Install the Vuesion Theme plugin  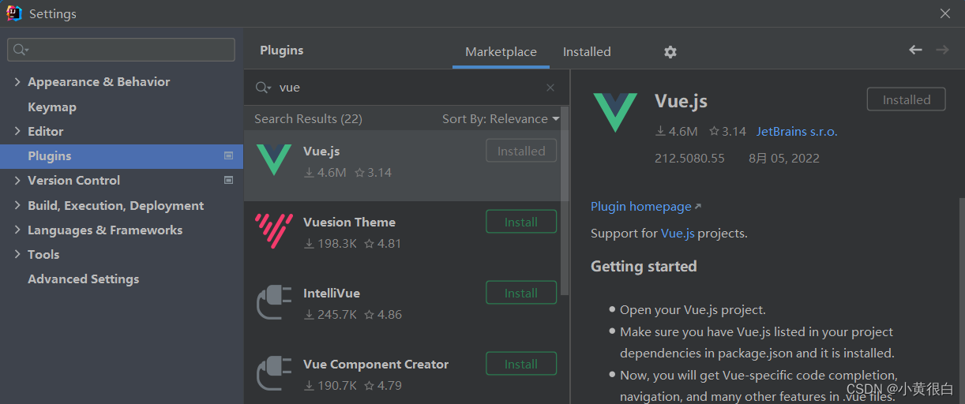(x=521, y=223)
